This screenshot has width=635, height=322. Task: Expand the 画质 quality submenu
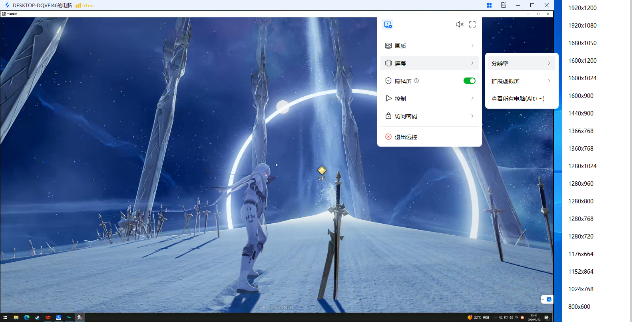(430, 46)
